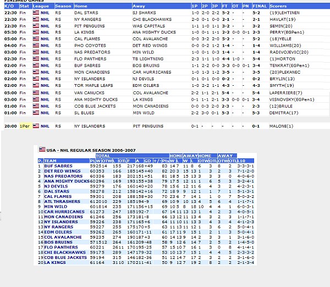Click the US flag in the DAL STARS game row

36,12
